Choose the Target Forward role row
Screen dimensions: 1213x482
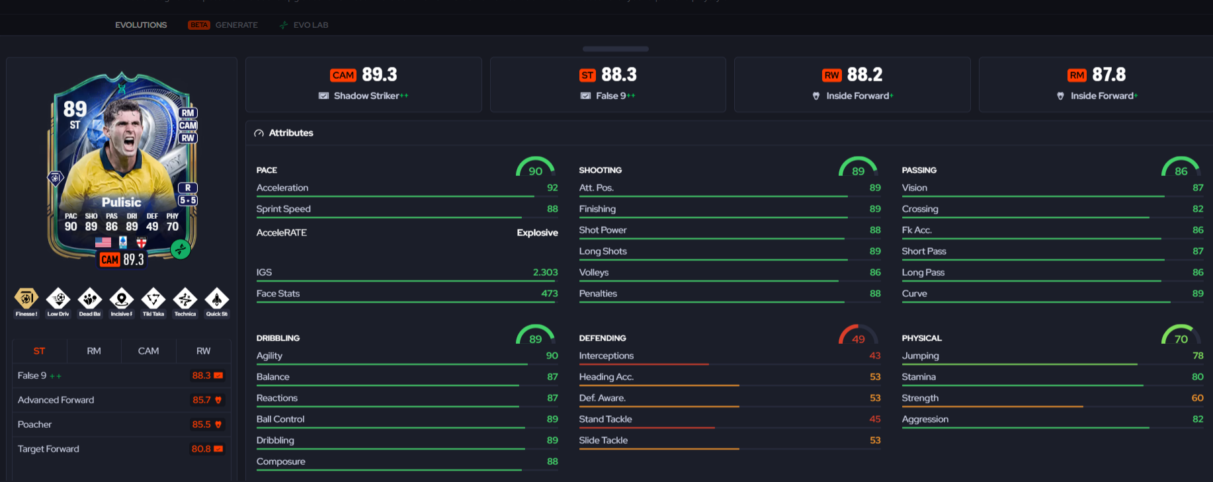(122, 449)
